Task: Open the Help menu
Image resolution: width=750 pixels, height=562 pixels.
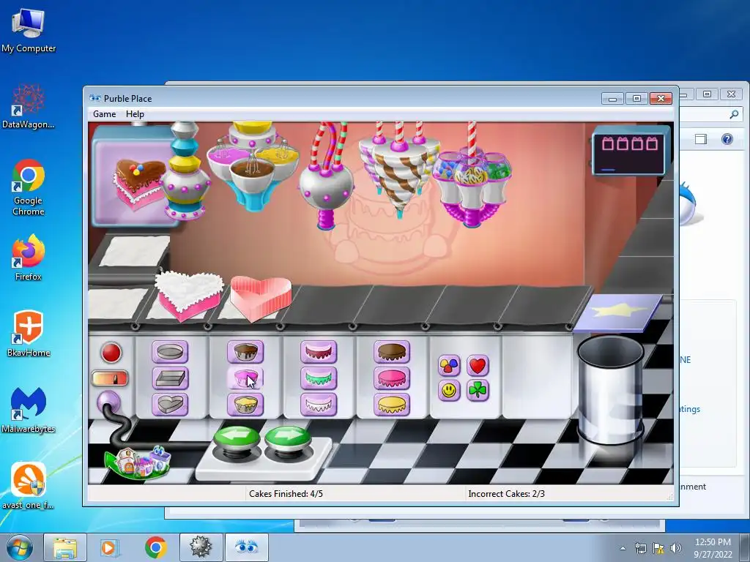Action: coord(135,114)
